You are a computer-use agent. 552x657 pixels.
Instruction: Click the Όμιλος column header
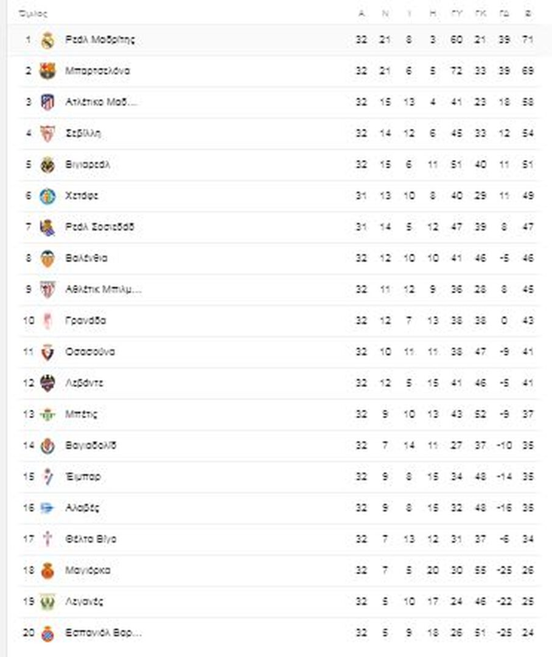pyautogui.click(x=33, y=13)
